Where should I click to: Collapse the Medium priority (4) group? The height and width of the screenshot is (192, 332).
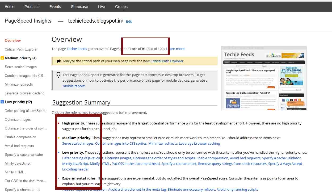pos(20,58)
